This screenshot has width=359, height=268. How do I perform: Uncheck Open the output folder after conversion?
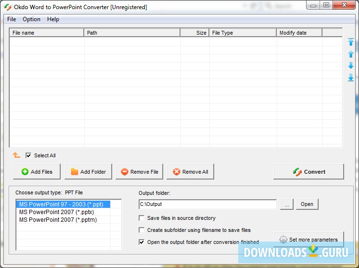click(x=141, y=242)
